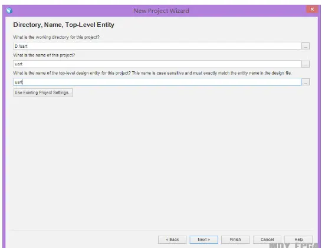
Task: Finish the project wizard
Action: point(235,240)
